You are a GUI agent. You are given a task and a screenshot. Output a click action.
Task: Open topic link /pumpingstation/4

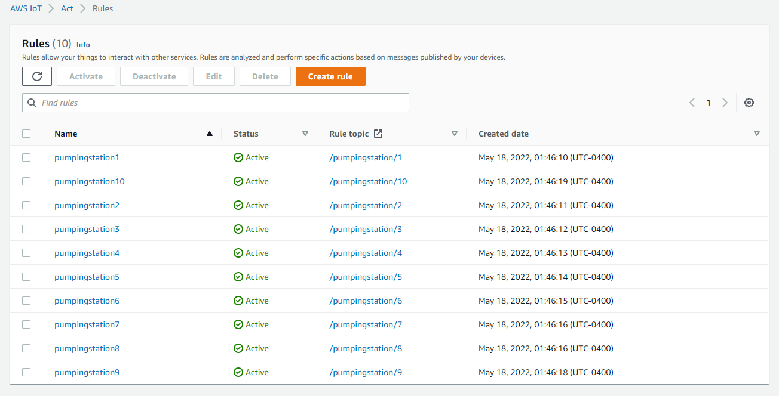(x=366, y=253)
